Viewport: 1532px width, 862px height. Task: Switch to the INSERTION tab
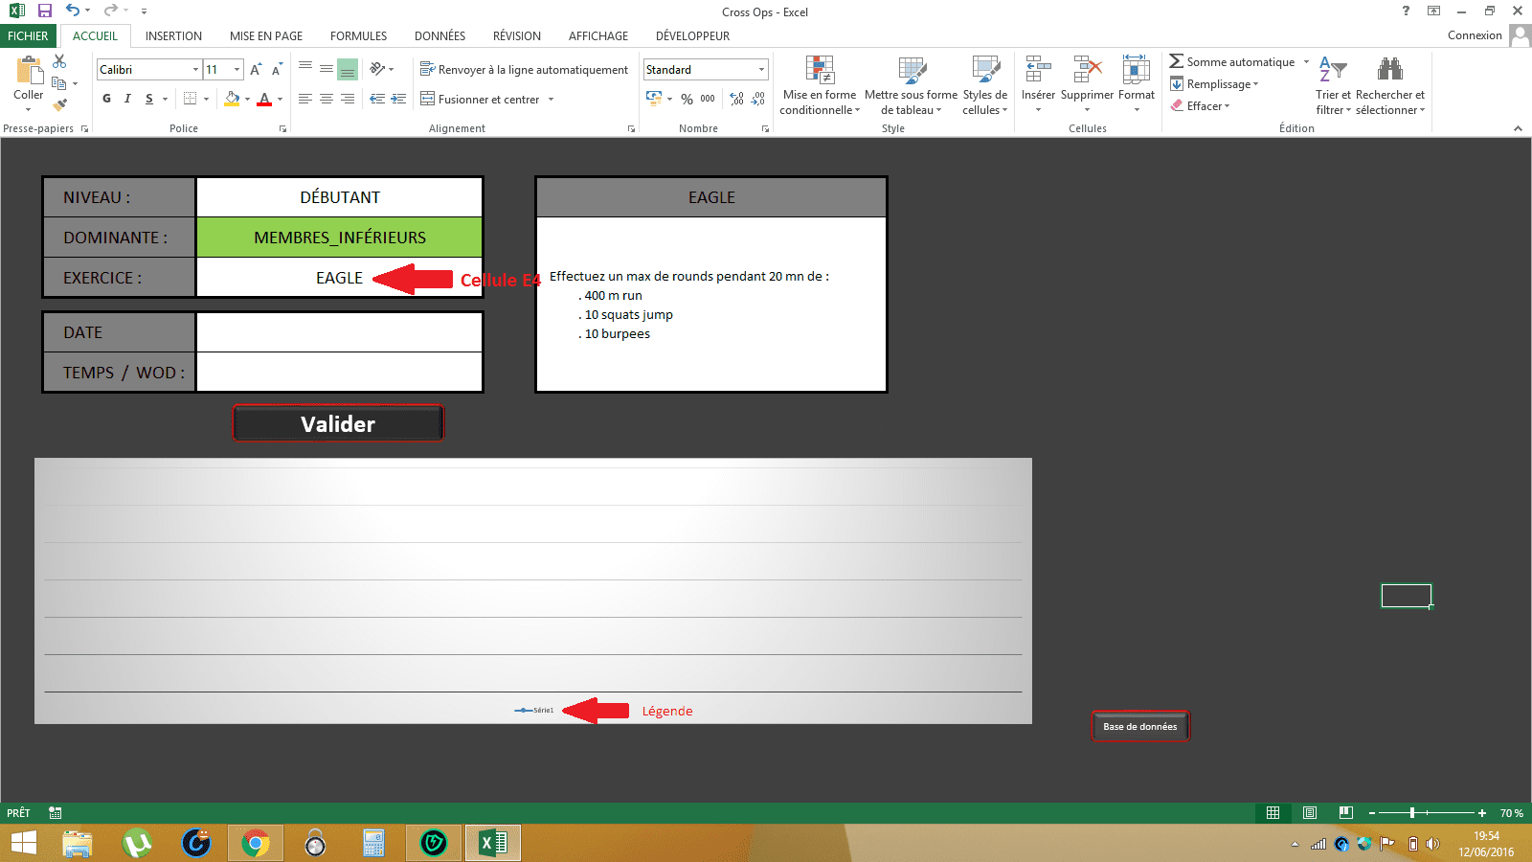173,36
